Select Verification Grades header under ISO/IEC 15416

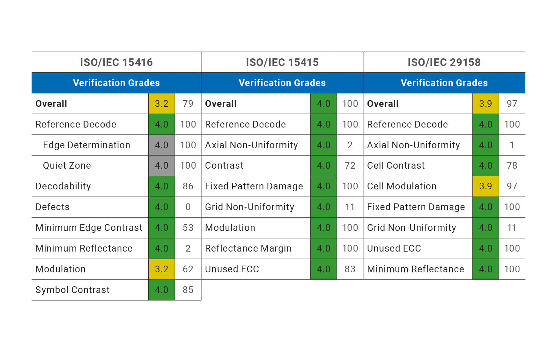pyautogui.click(x=116, y=83)
